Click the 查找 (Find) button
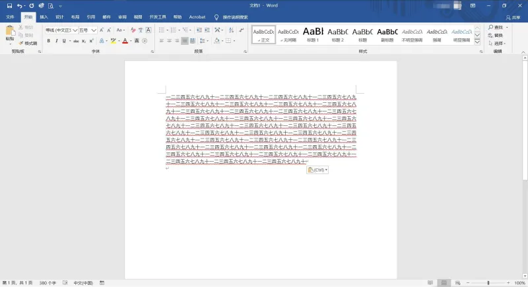The height and width of the screenshot is (287, 528). click(x=496, y=27)
